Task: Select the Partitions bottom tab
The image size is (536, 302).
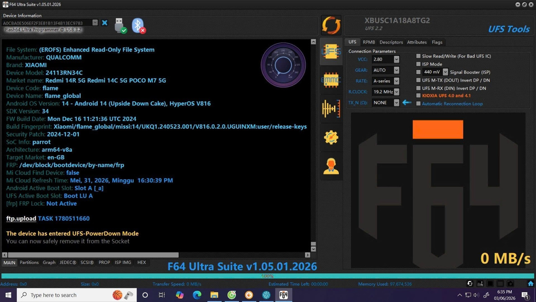Action: pos(29,263)
